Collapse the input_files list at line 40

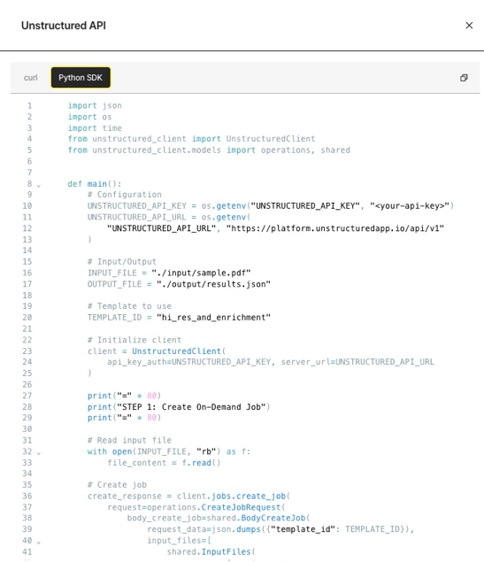[x=39, y=543]
